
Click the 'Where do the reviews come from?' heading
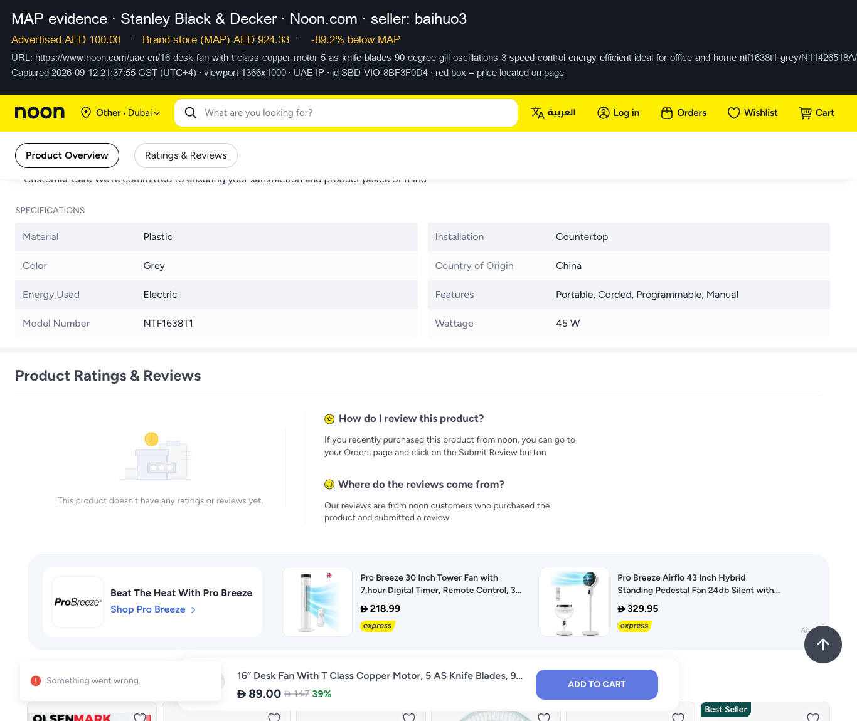click(422, 485)
